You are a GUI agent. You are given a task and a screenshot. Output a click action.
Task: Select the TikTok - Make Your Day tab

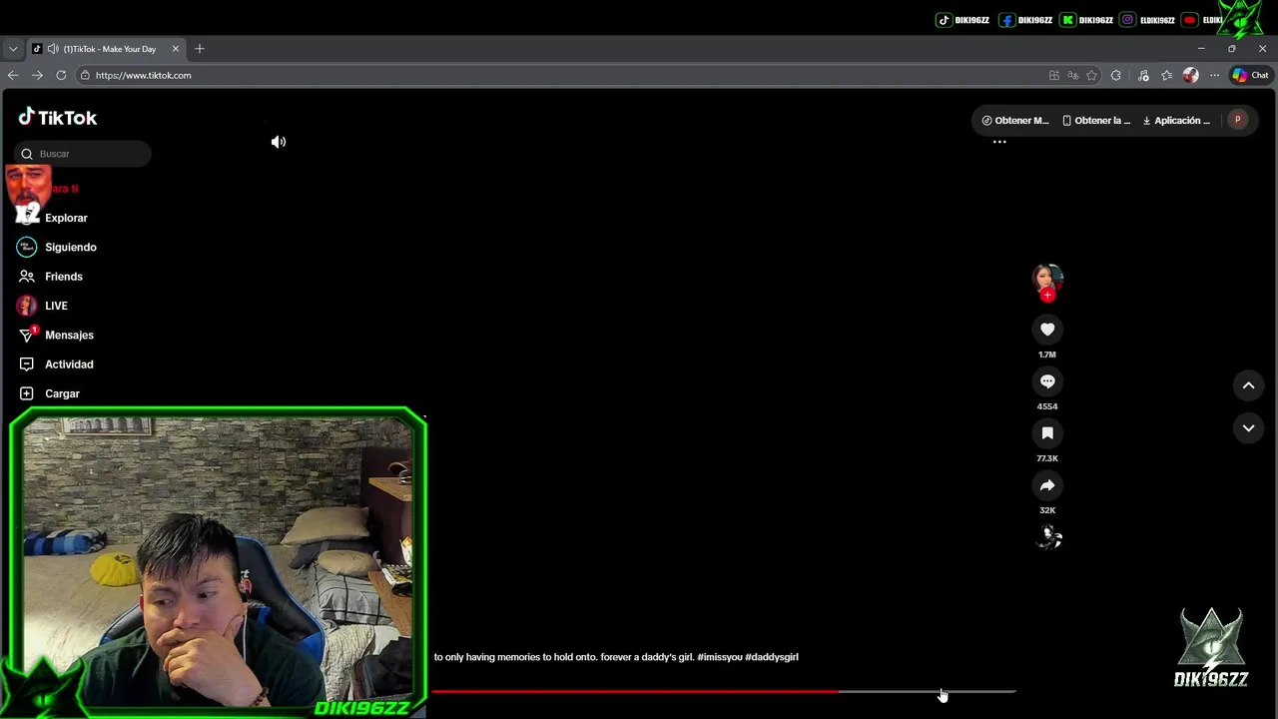coord(106,49)
